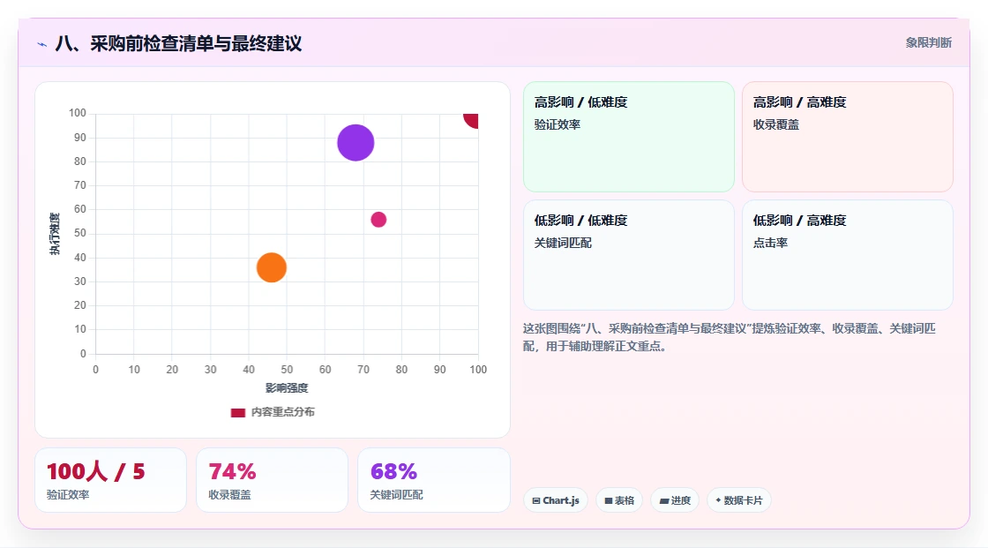
Task: Click the 象限判断 label in header
Action: tap(929, 43)
